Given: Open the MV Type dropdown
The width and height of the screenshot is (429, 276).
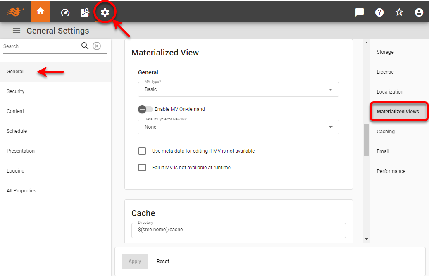Looking at the screenshot, I should point(330,89).
